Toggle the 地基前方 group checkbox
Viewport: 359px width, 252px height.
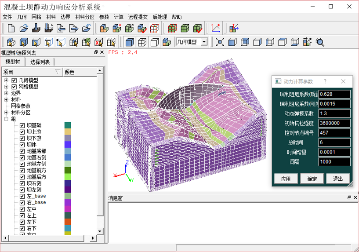22,171
